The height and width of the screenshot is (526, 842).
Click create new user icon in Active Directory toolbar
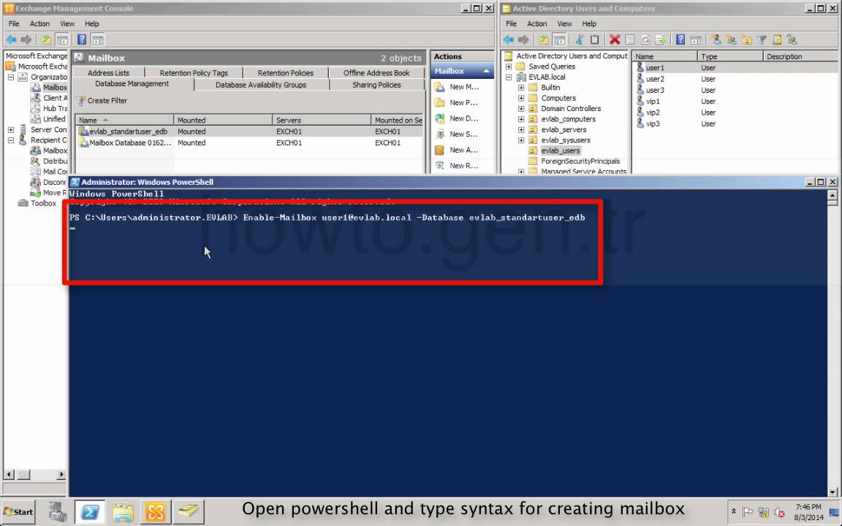[716, 39]
